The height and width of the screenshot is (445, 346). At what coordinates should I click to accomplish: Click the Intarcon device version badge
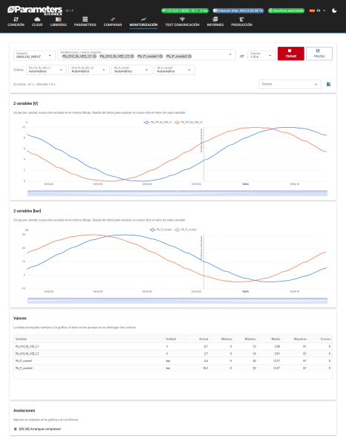click(x=238, y=10)
